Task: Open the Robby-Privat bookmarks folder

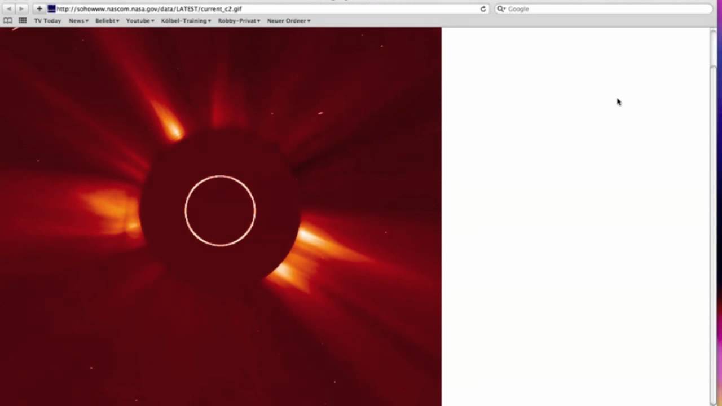Action: click(239, 21)
